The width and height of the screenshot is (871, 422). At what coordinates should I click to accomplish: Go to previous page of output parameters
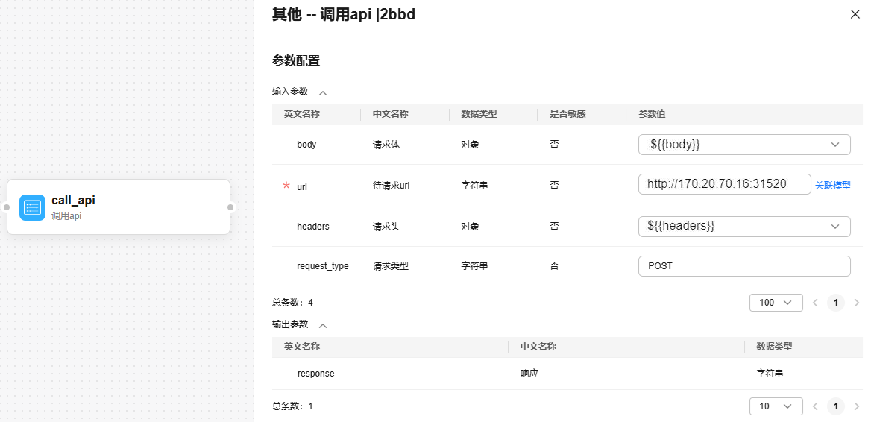pos(815,406)
